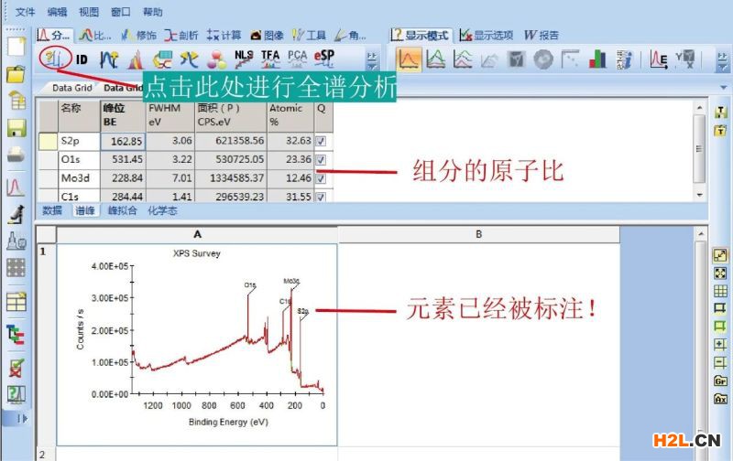Open the 文件 menu
The image size is (733, 461).
click(x=25, y=12)
